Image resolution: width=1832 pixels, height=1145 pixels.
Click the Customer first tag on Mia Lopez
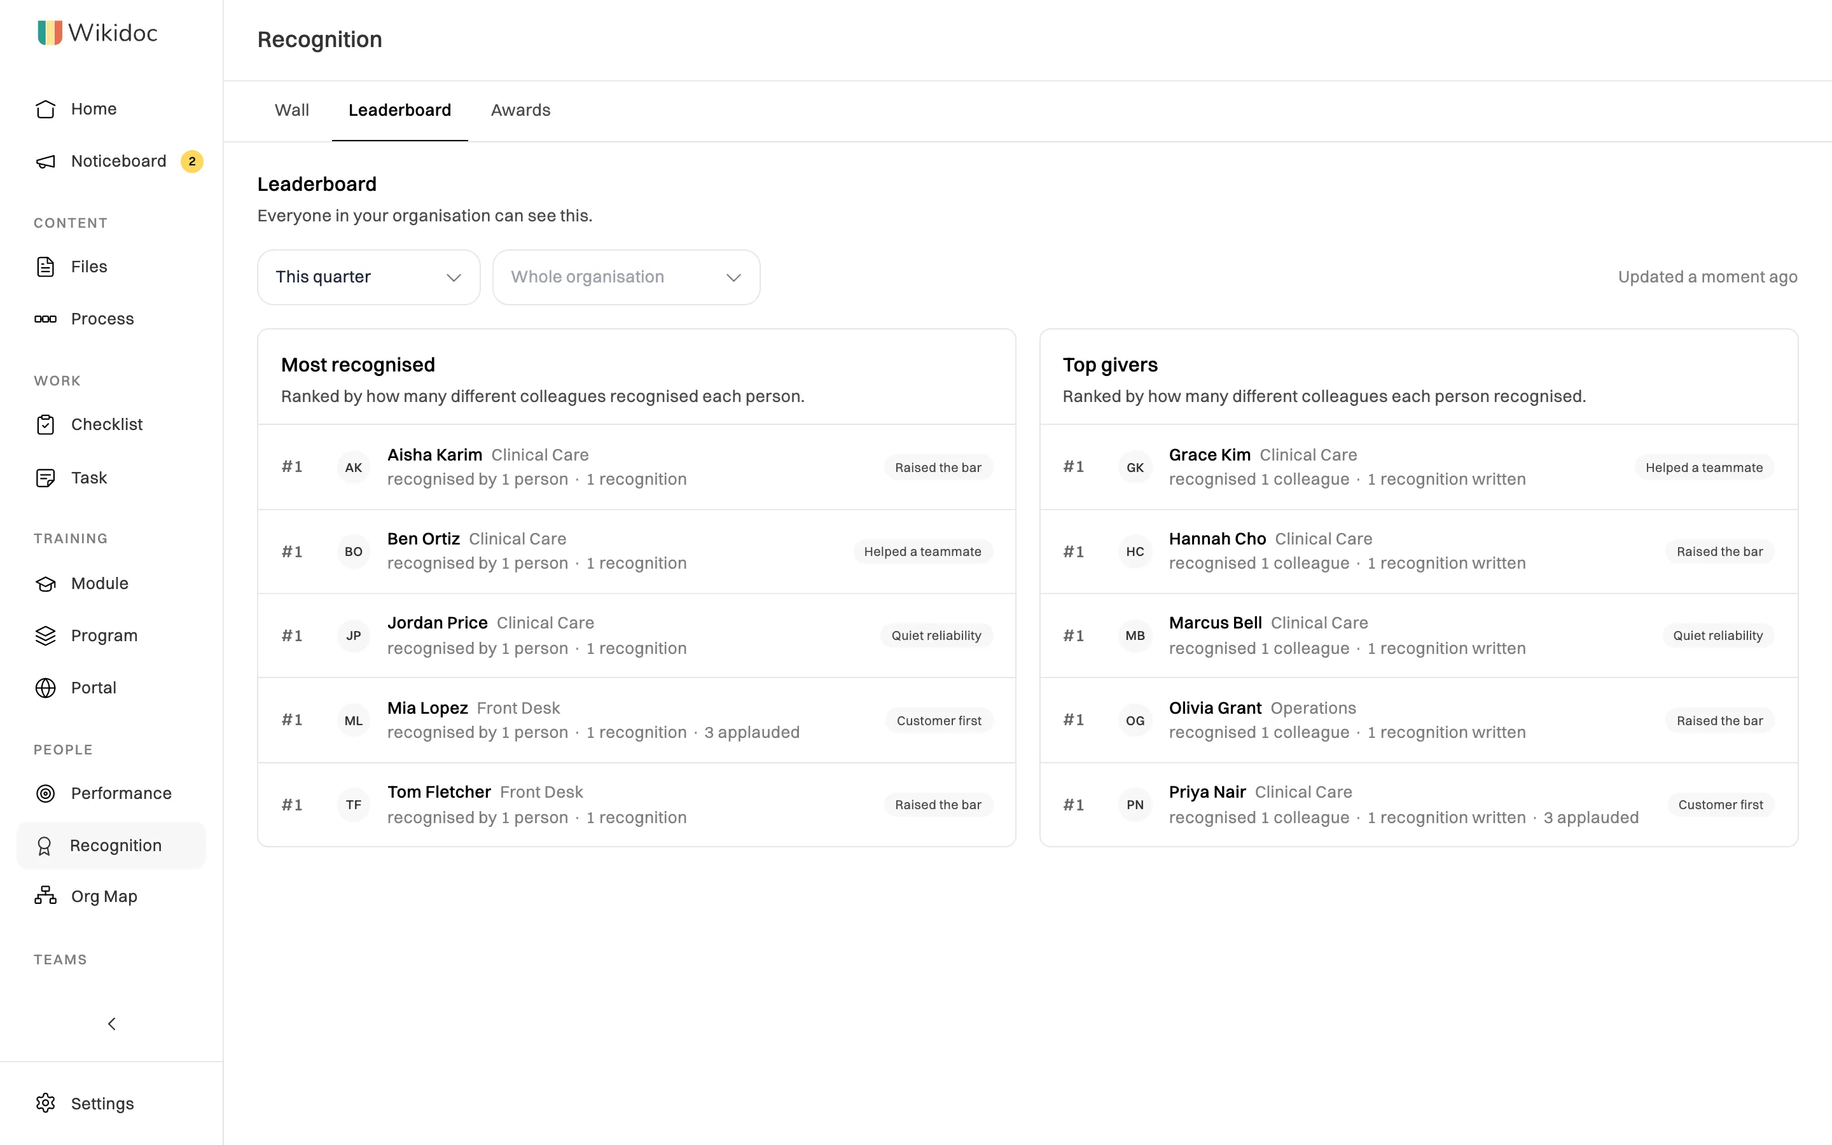click(x=939, y=720)
